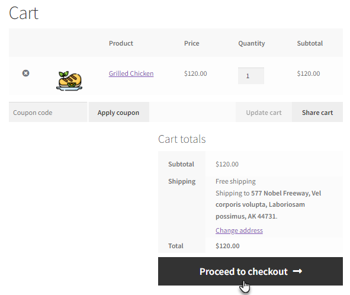Click into the Coupon code field

(48, 113)
